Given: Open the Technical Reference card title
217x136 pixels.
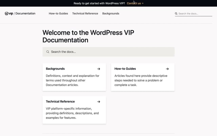Looking at the screenshot, I should [x=60, y=101].
